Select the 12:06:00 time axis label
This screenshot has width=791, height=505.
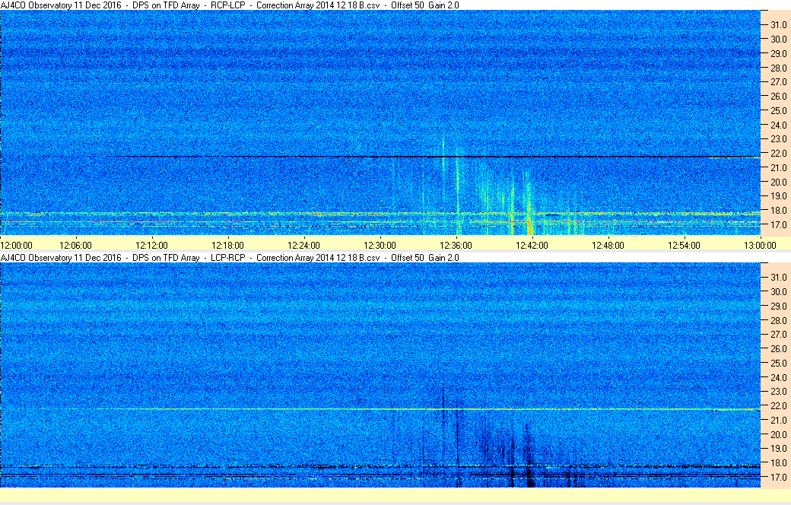point(75,245)
